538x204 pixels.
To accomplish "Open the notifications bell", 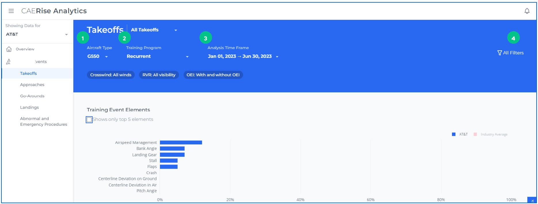I will point(527,11).
